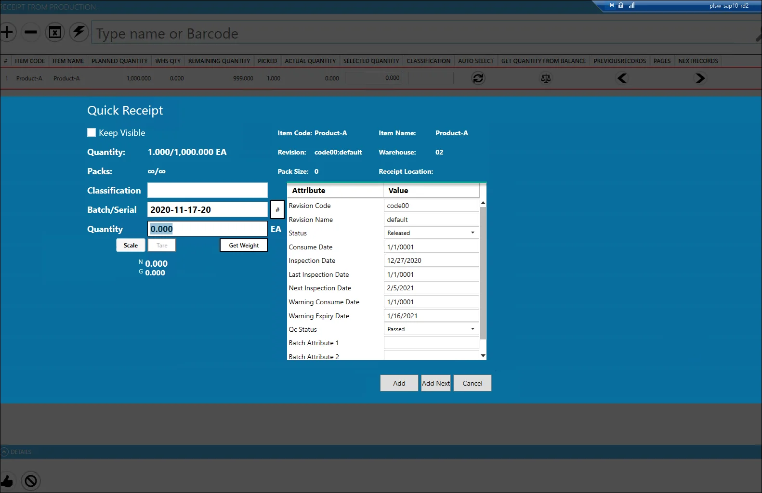Click the clear box X toolbar icon
The width and height of the screenshot is (762, 493).
pos(55,32)
